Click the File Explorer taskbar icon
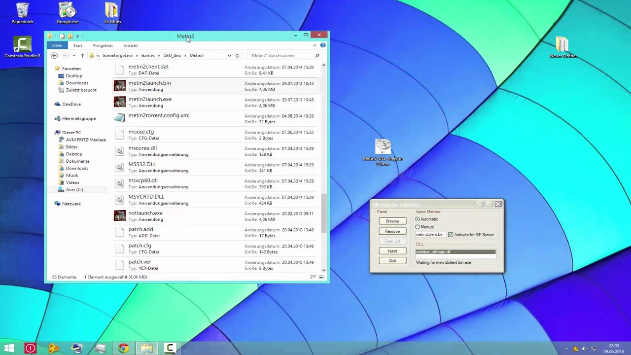Viewport: 631px width, 355px height. coord(146,349)
